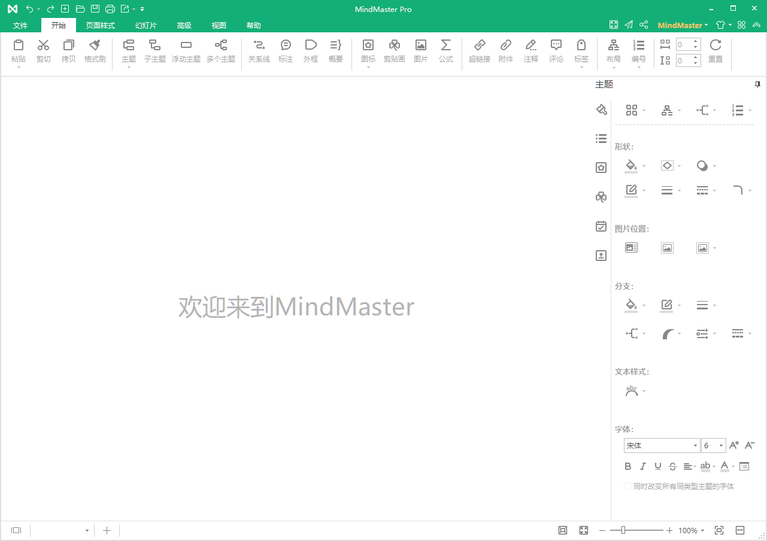767x541 pixels.
Task: Expand the Layout (布局) dropdown
Action: pos(614,67)
